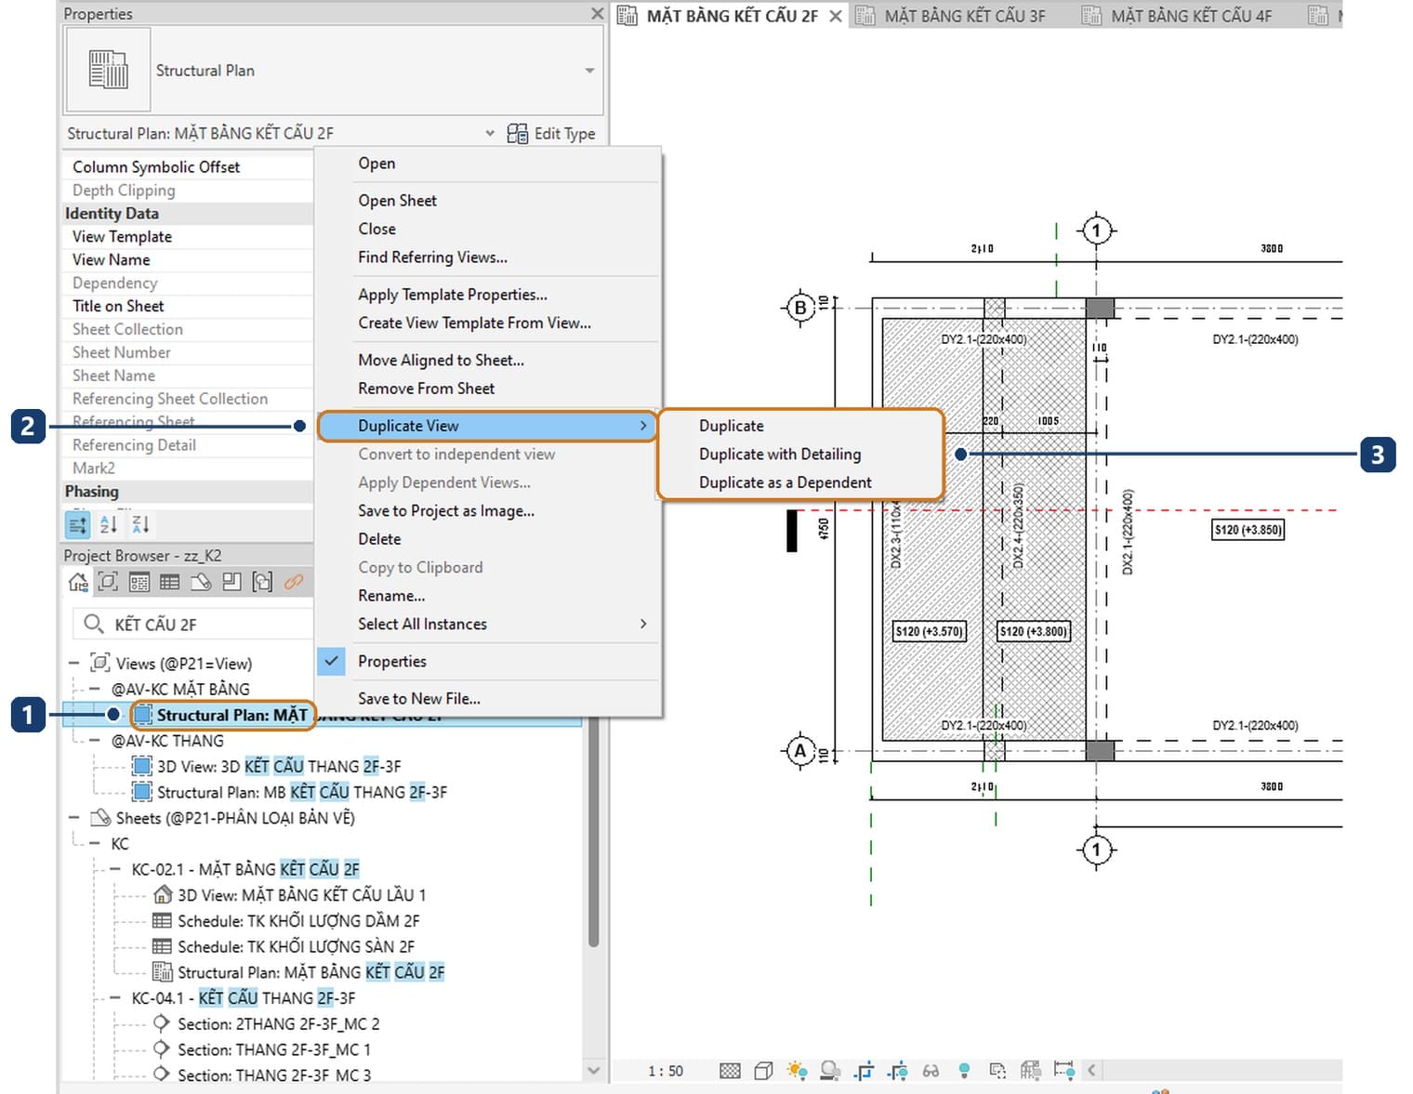Click Temporary View Properties icon
Screen dimensions: 1413x1094
click(x=997, y=1071)
